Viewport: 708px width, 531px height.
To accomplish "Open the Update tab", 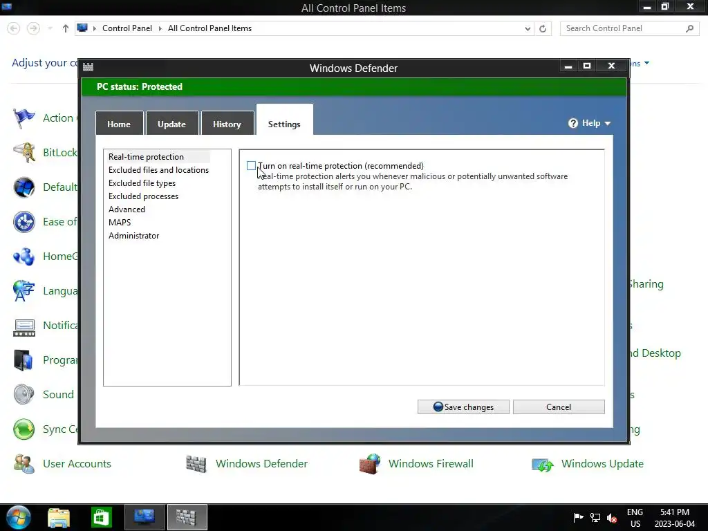I will pos(172,123).
